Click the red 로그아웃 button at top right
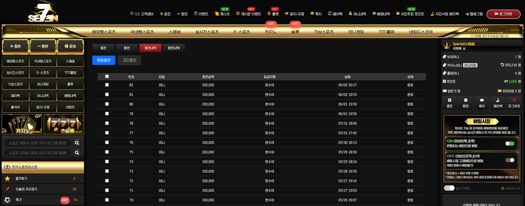This screenshot has width=525, height=206. pyautogui.click(x=504, y=14)
